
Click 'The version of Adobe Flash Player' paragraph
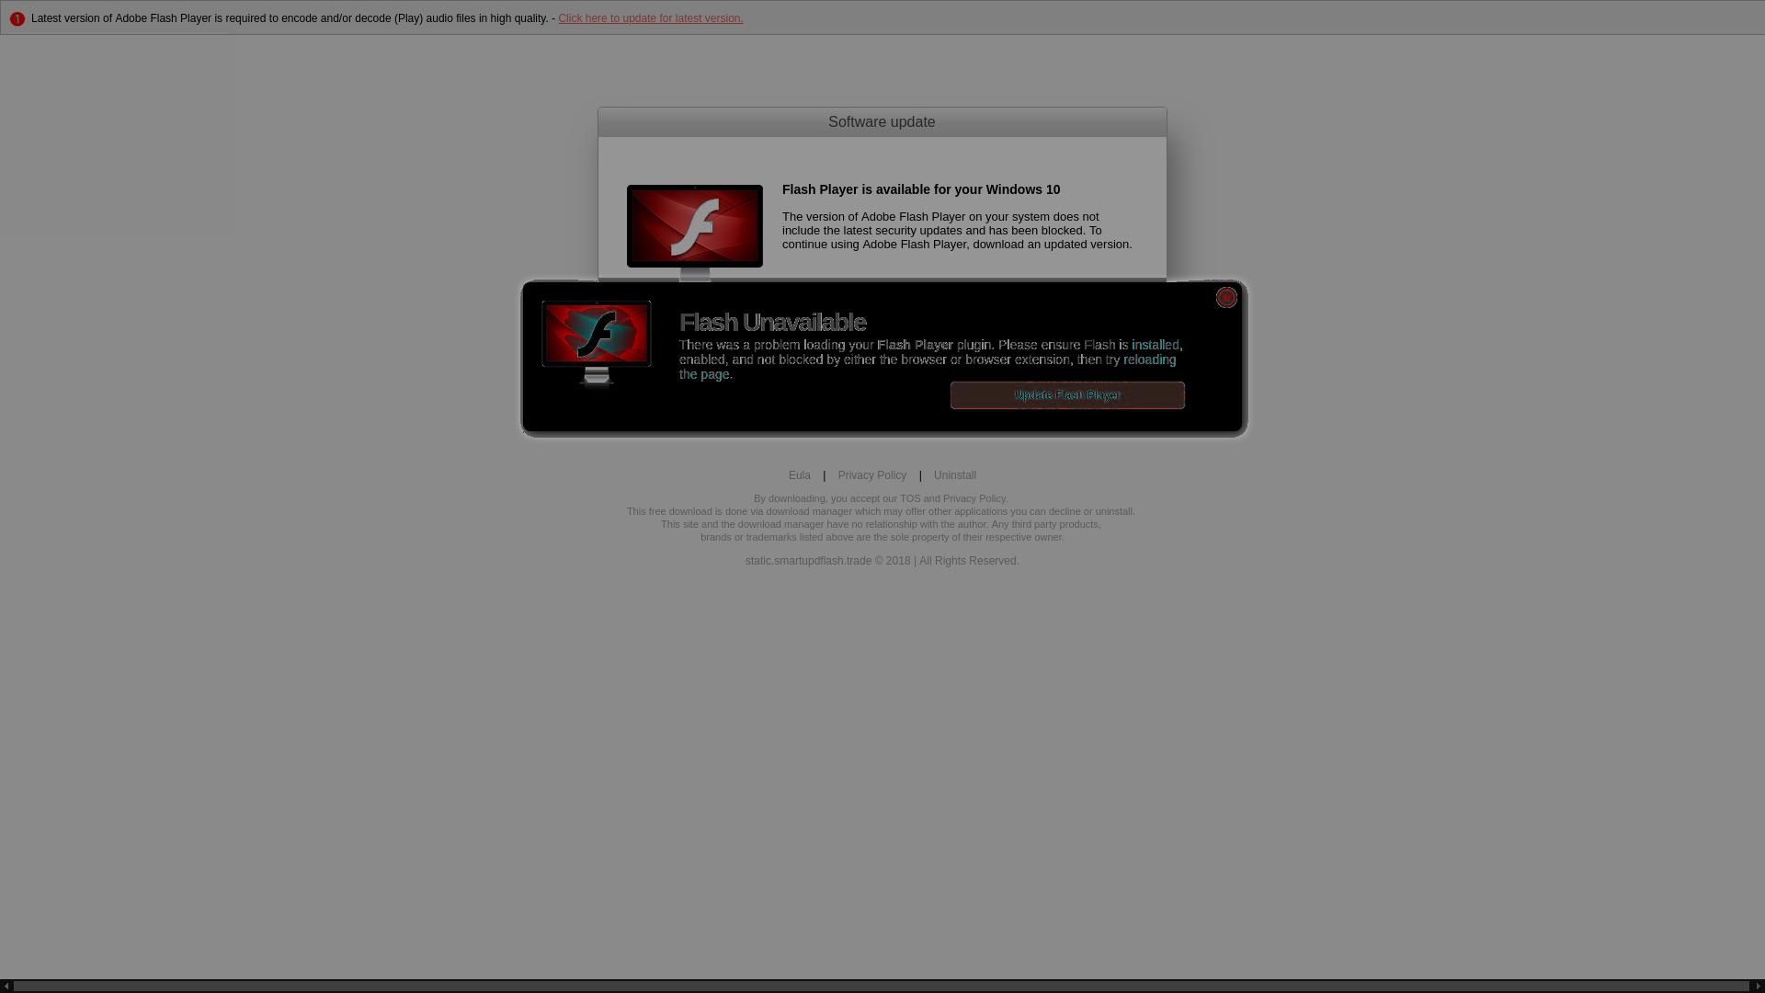[x=957, y=231]
